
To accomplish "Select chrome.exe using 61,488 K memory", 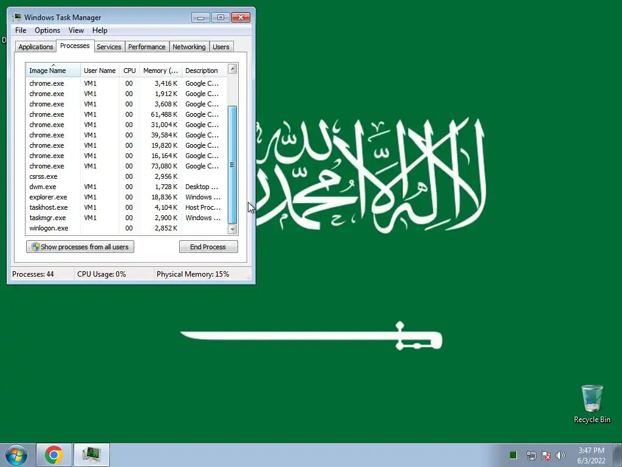I will coord(126,114).
